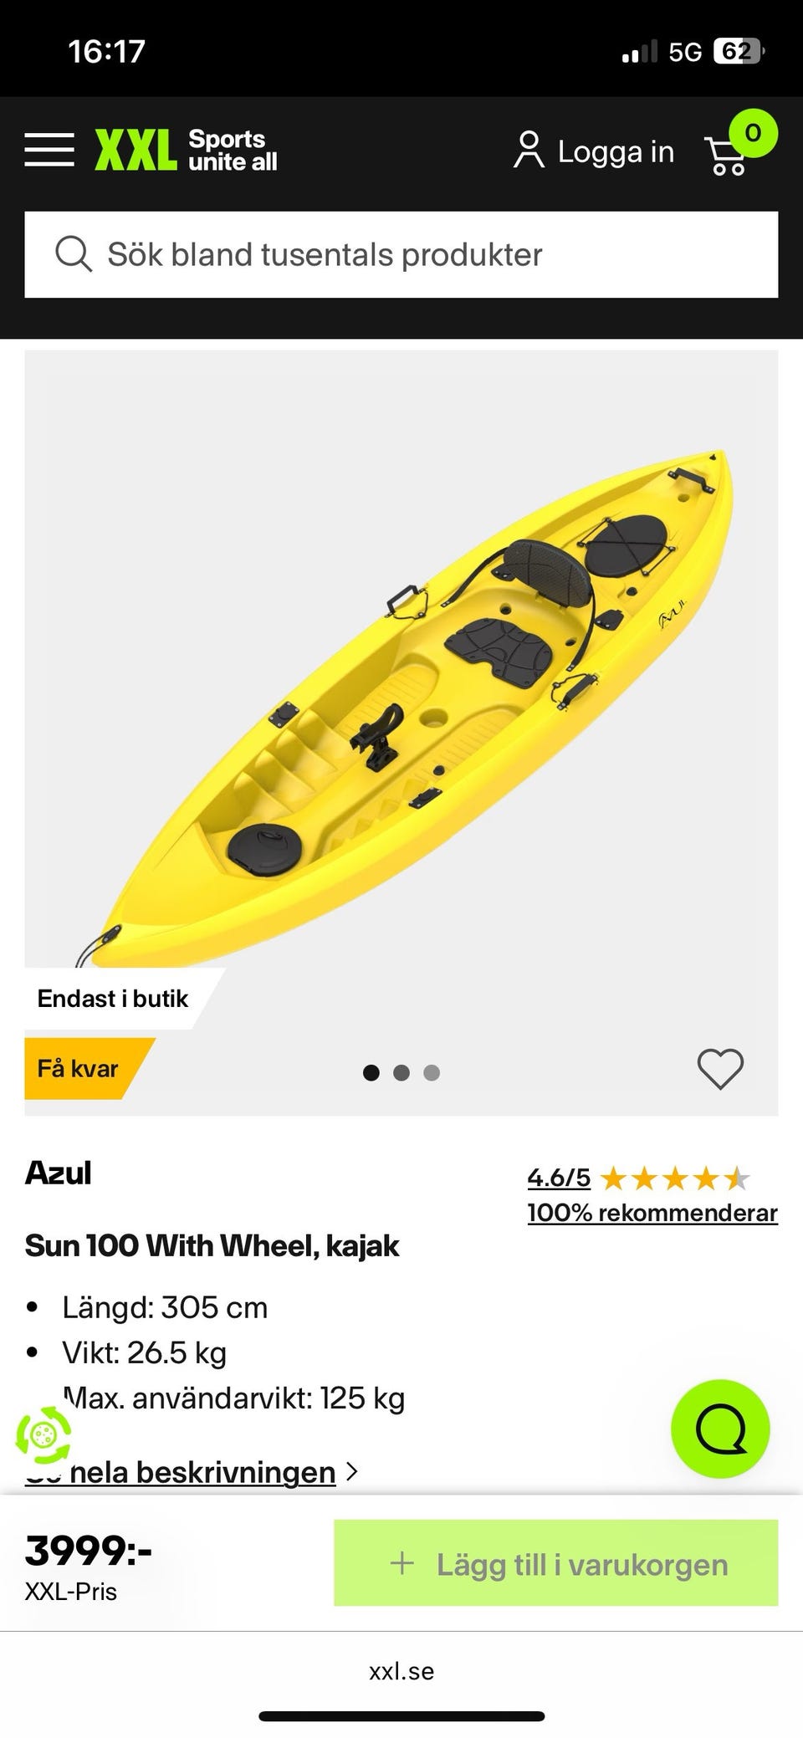Enlarge the yellow kayak product photo
The width and height of the screenshot is (803, 1738).
(401, 703)
